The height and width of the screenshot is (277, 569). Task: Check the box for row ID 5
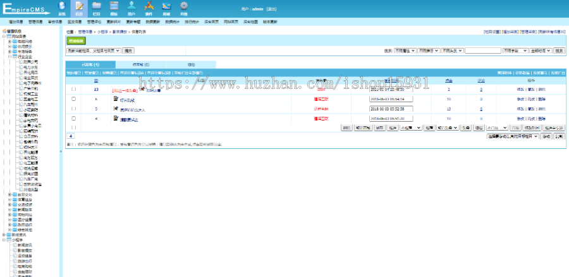pyautogui.click(x=74, y=109)
